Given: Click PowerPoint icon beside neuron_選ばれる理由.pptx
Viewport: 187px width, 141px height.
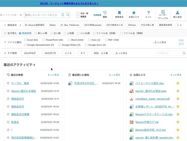Looking at the screenshot, I should pos(132,91).
